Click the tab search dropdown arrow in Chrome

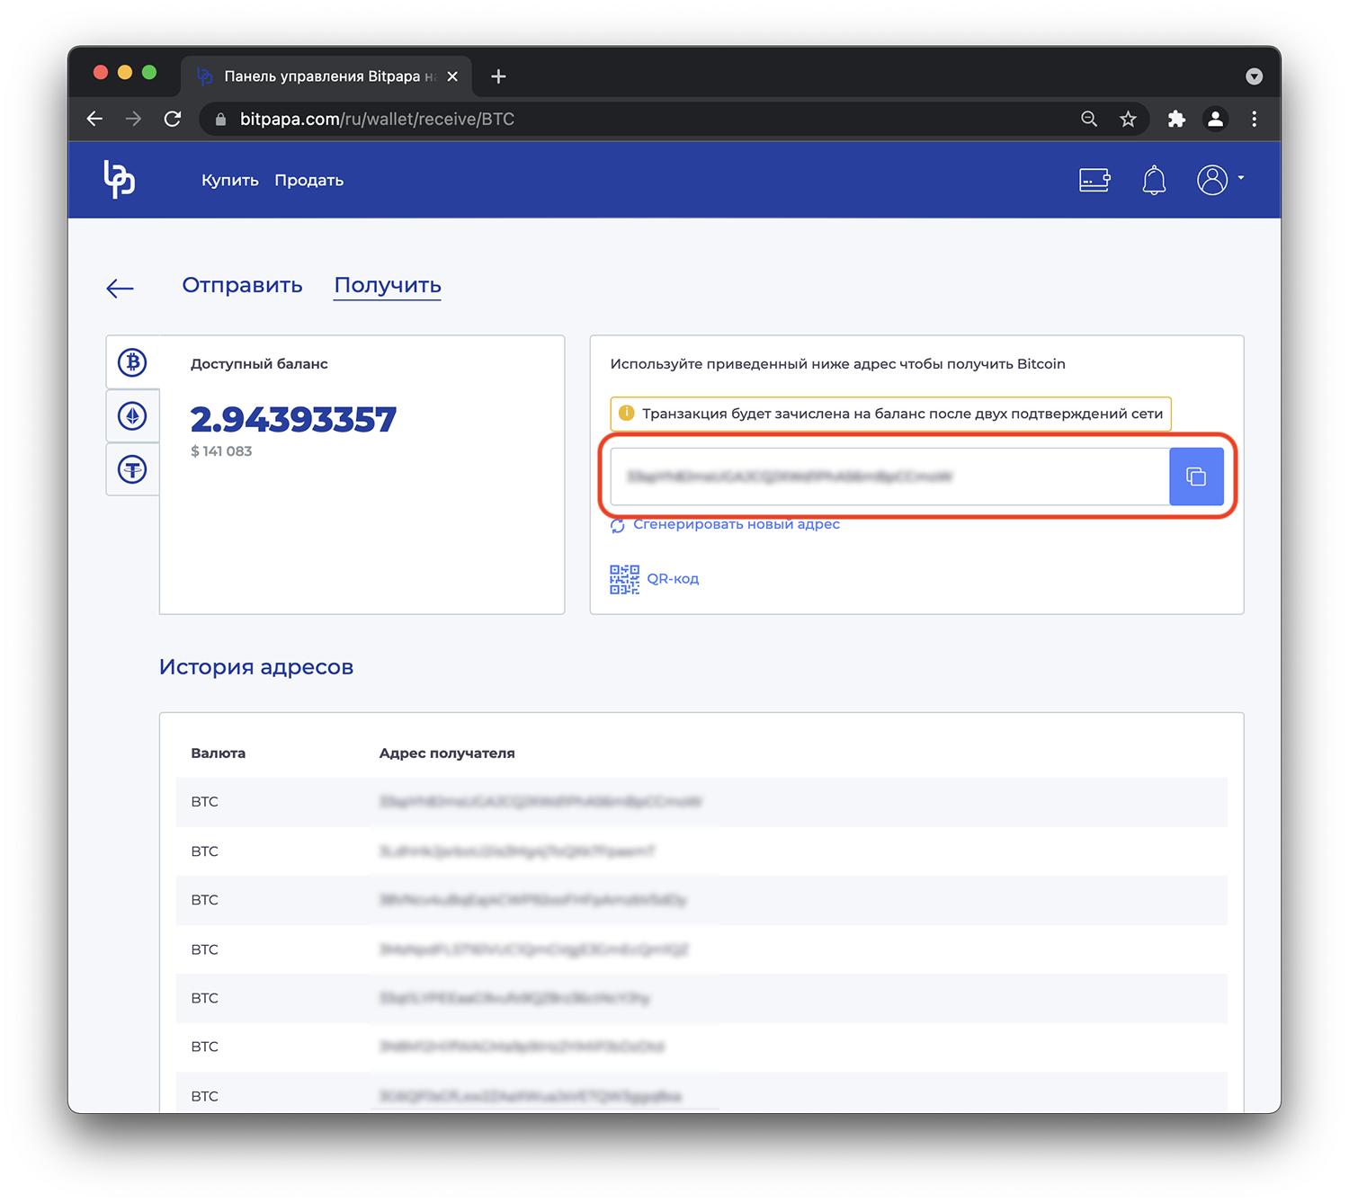1255,76
